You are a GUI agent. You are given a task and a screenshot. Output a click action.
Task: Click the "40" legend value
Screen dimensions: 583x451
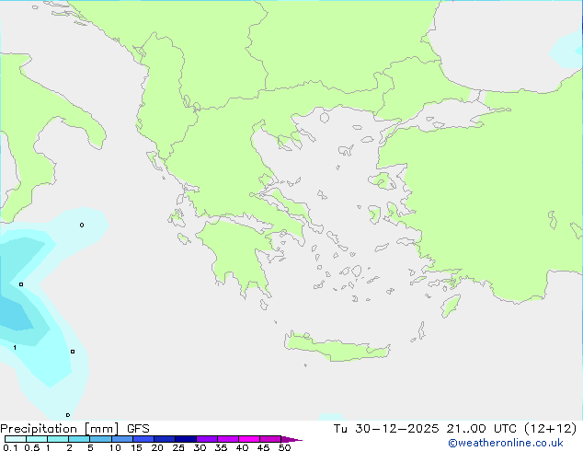click(242, 447)
